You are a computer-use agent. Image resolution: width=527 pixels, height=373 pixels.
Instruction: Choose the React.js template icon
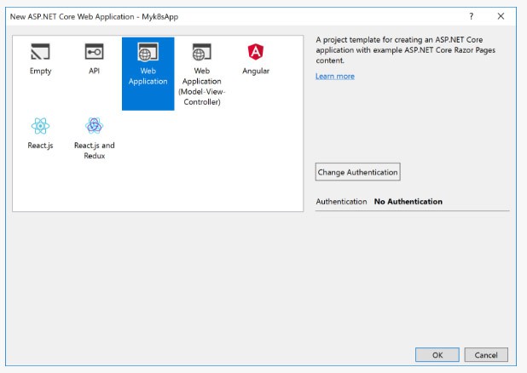pos(40,126)
